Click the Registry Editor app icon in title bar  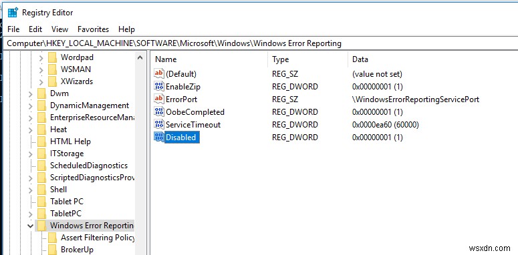tap(13, 13)
